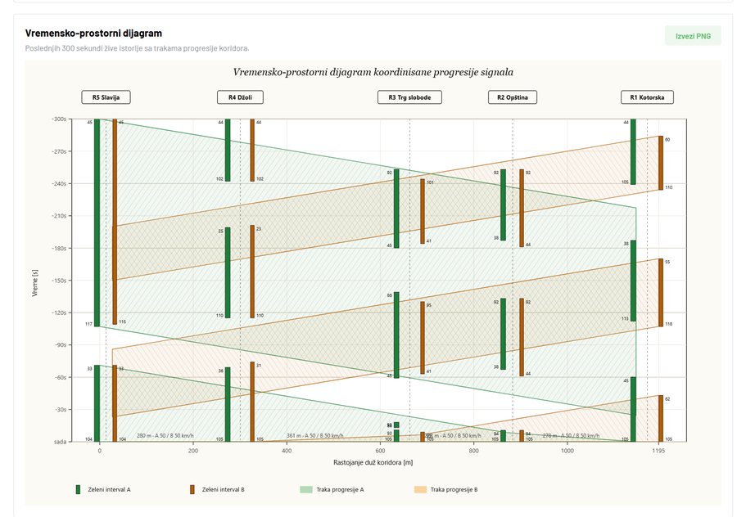The height and width of the screenshot is (517, 737).
Task: Click the -150s time axis tick
Action: [x=59, y=281]
